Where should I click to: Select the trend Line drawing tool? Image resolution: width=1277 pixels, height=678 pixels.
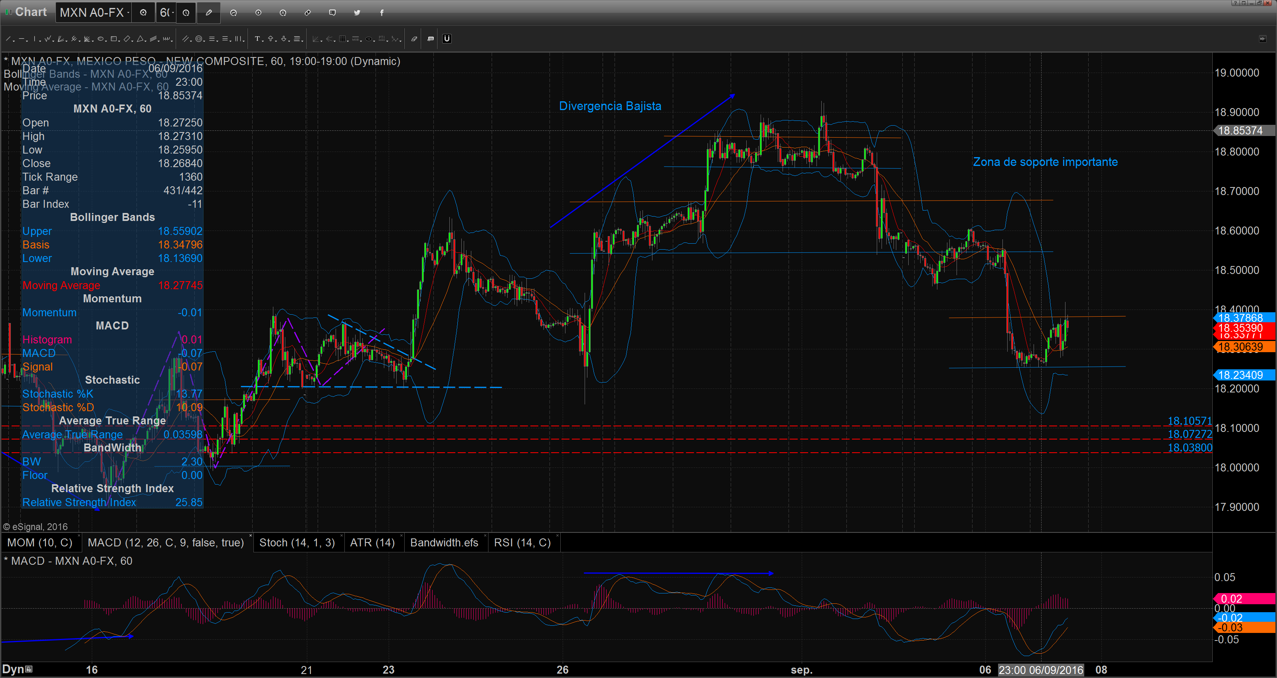coord(8,39)
